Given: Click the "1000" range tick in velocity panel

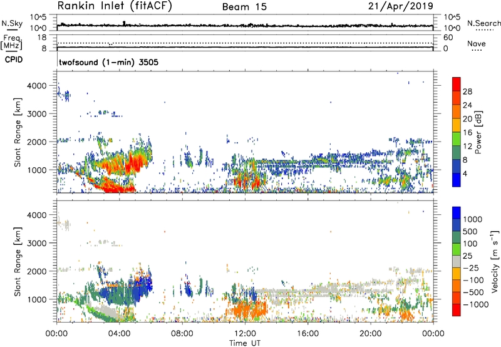Looking at the screenshot, I should pos(38,299).
